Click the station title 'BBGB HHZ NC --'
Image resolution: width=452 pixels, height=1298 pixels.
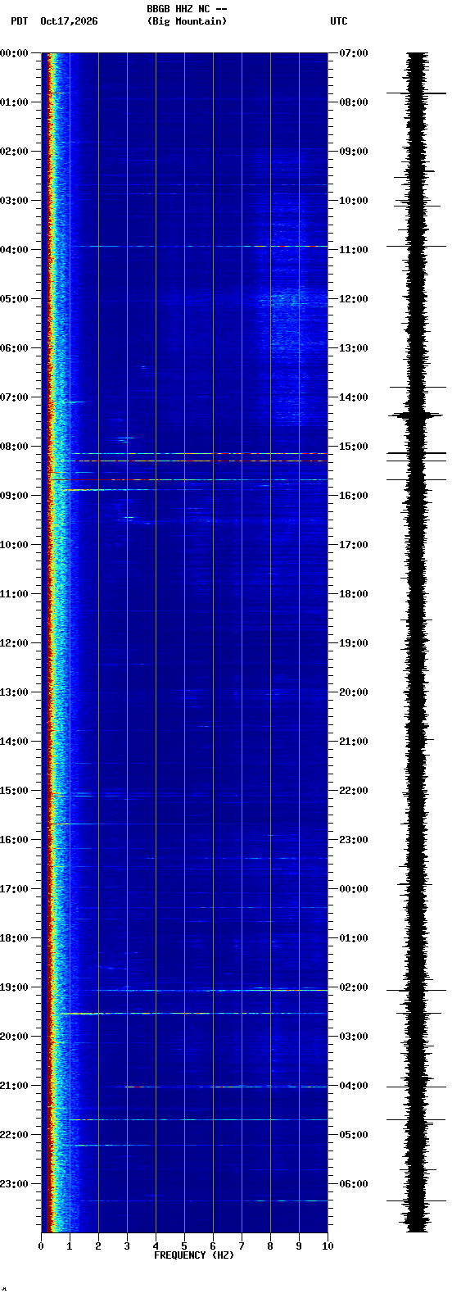pos(187,9)
